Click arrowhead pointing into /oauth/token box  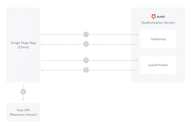pyautogui.click(x=137, y=61)
